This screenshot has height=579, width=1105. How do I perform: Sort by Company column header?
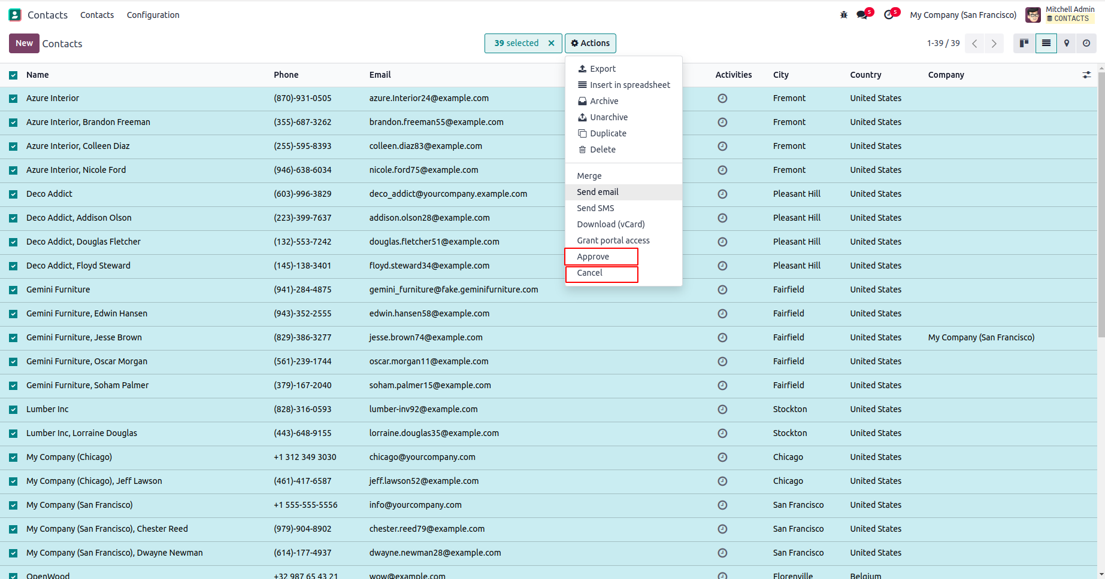(x=946, y=75)
